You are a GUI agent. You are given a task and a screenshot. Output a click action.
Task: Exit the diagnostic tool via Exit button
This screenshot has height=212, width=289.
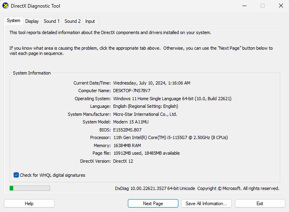pos(260,204)
